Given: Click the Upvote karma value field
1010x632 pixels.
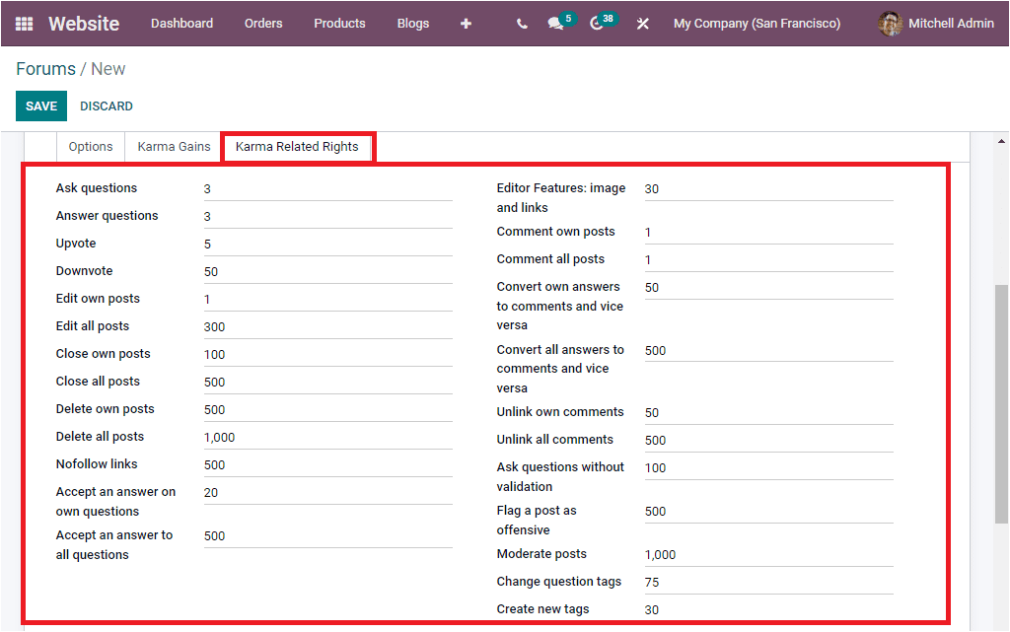Looking at the screenshot, I should [325, 243].
